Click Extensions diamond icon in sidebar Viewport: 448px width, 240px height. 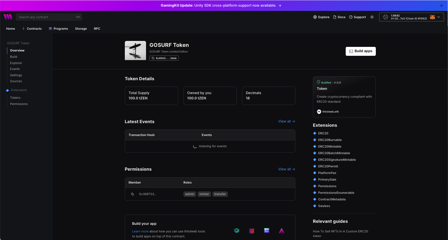pos(8,90)
